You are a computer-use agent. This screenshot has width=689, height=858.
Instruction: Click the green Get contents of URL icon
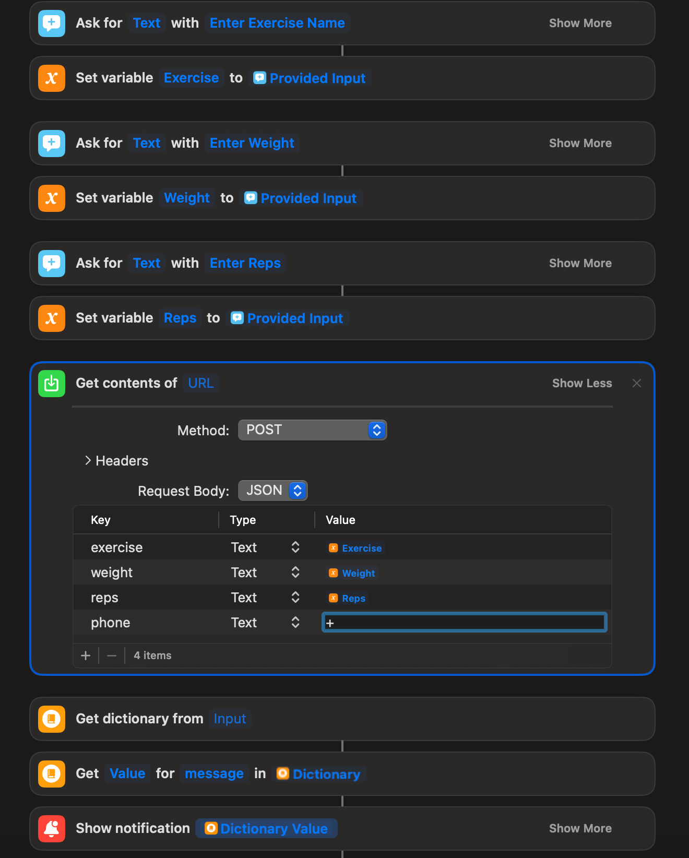pyautogui.click(x=52, y=384)
